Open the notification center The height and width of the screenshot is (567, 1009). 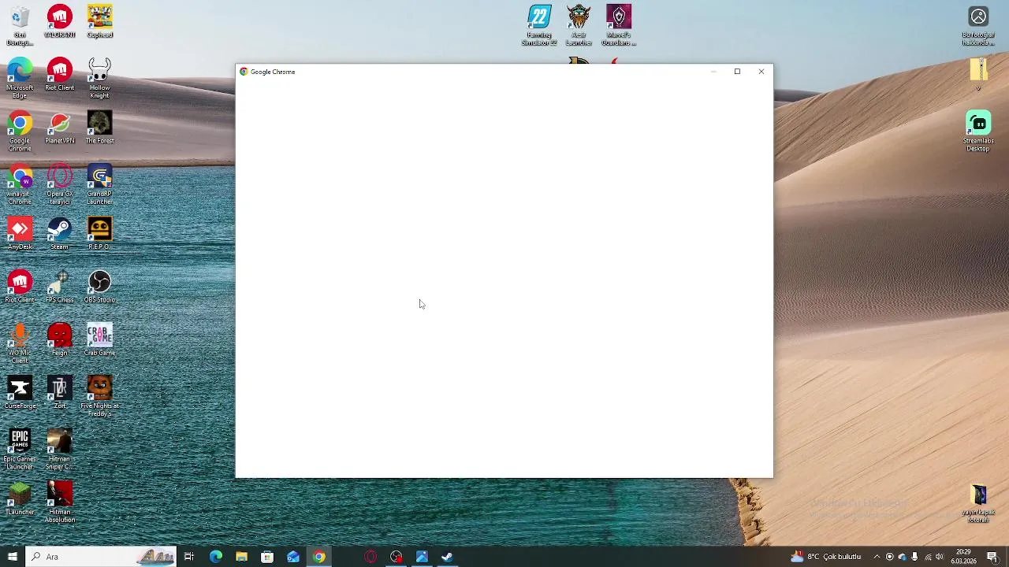point(992,557)
